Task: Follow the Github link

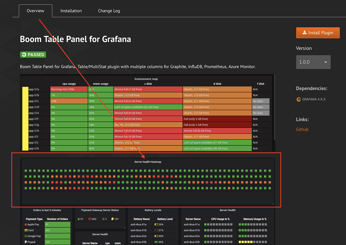Action: [302, 130]
